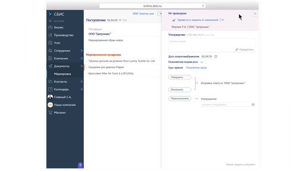This screenshot has width=305, height=171.
Task: Click После закрыть документ text at bottom
Action: click(240, 164)
